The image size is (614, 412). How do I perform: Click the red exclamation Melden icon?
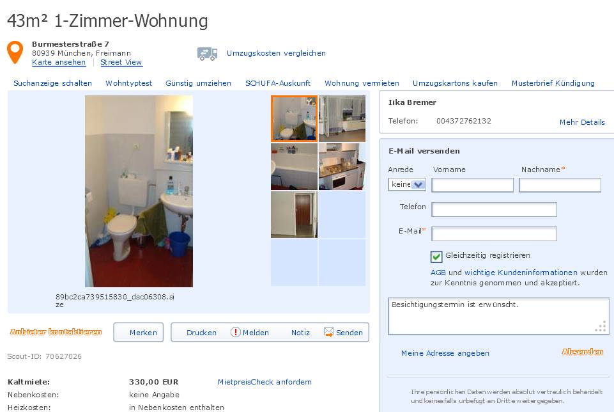tap(235, 332)
